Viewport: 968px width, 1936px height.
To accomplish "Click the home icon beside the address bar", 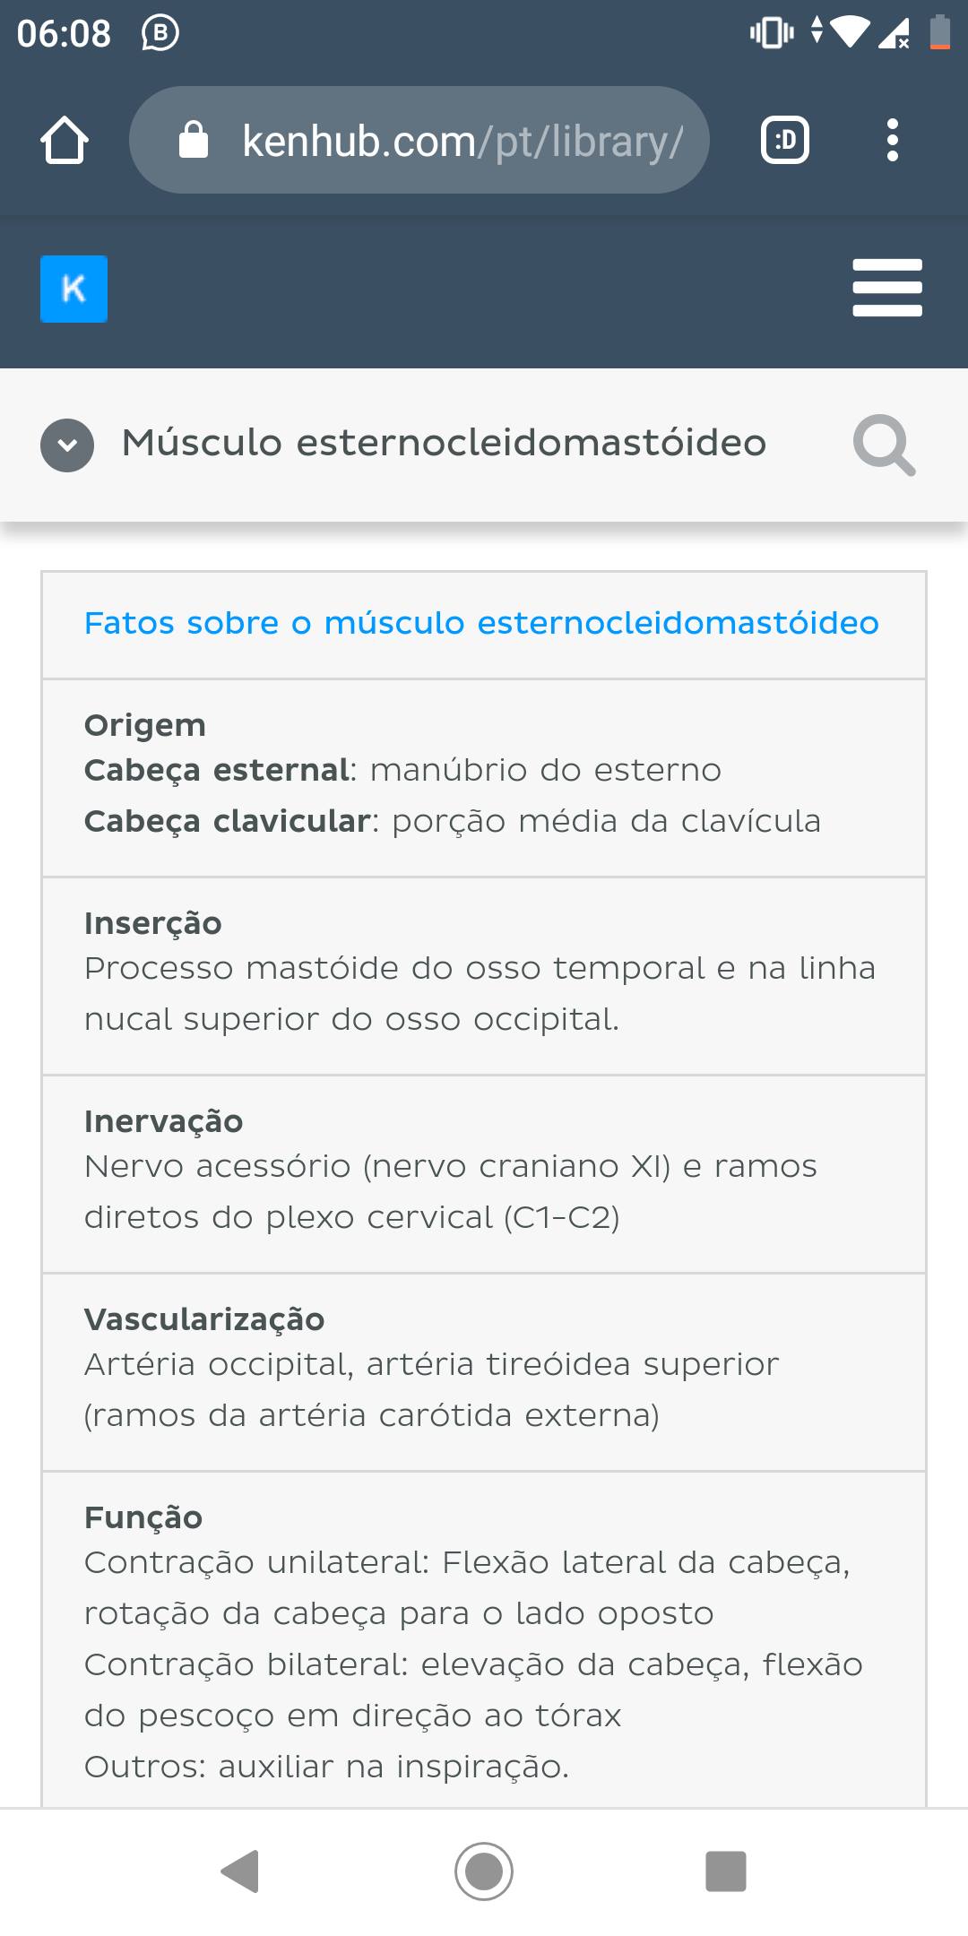I will pos(64,139).
